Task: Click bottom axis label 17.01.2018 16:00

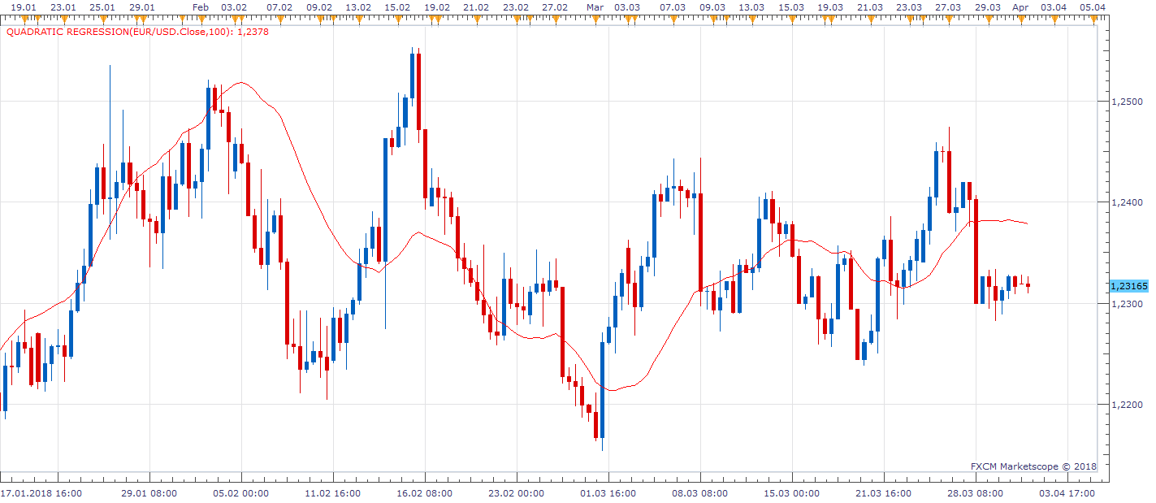Action: pos(41,493)
